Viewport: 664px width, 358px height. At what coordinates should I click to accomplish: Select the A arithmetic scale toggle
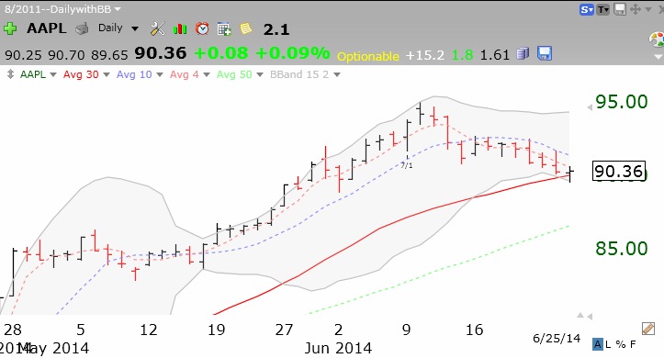[598, 344]
